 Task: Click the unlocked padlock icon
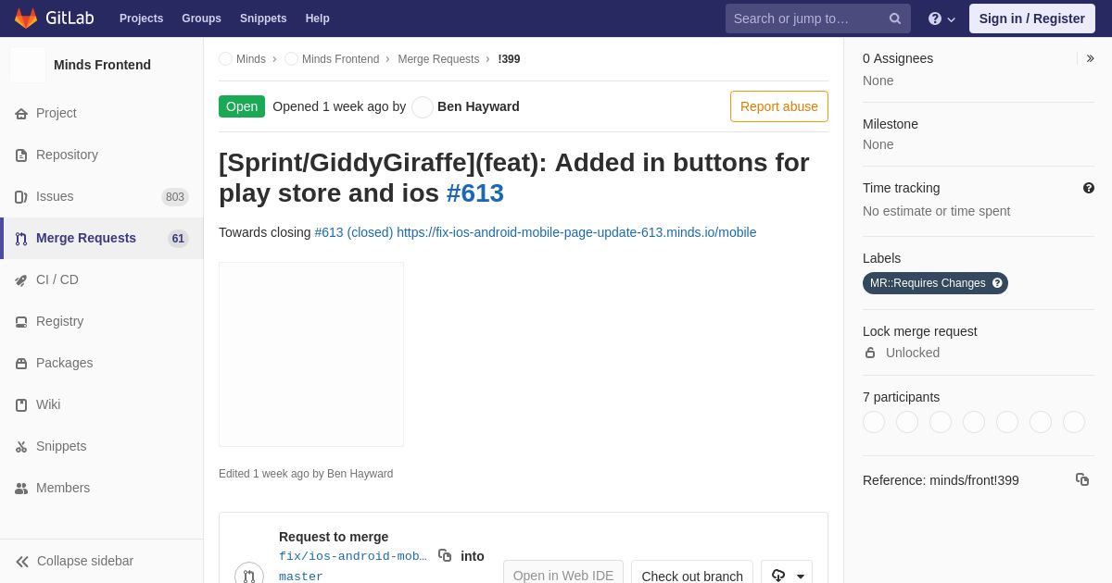point(870,353)
